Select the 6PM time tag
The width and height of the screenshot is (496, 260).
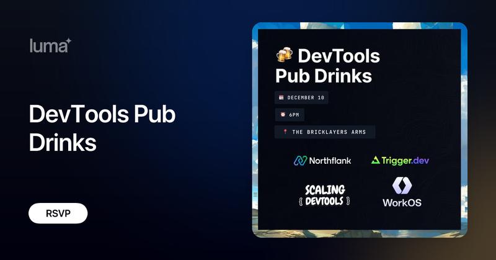click(x=290, y=115)
